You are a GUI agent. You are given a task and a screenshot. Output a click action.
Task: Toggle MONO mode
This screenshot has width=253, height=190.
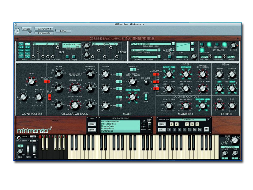point(209,44)
